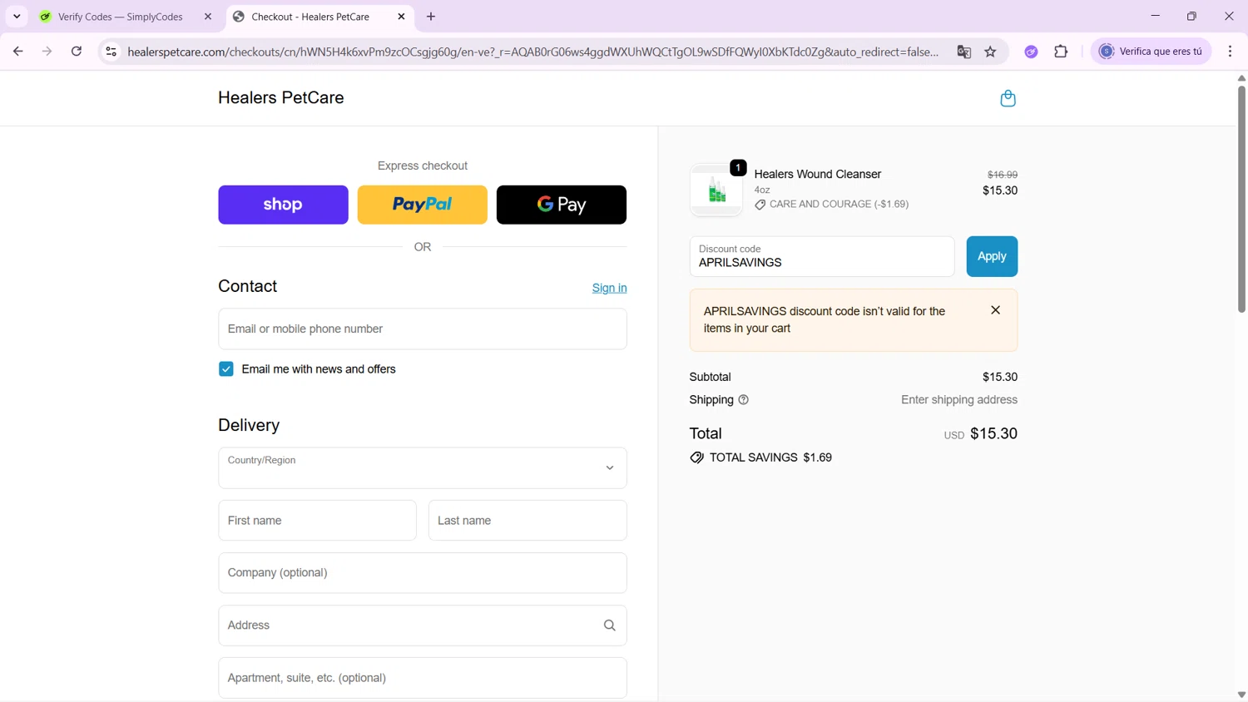
Task: Bookmark this page with the star icon
Action: [x=990, y=52]
